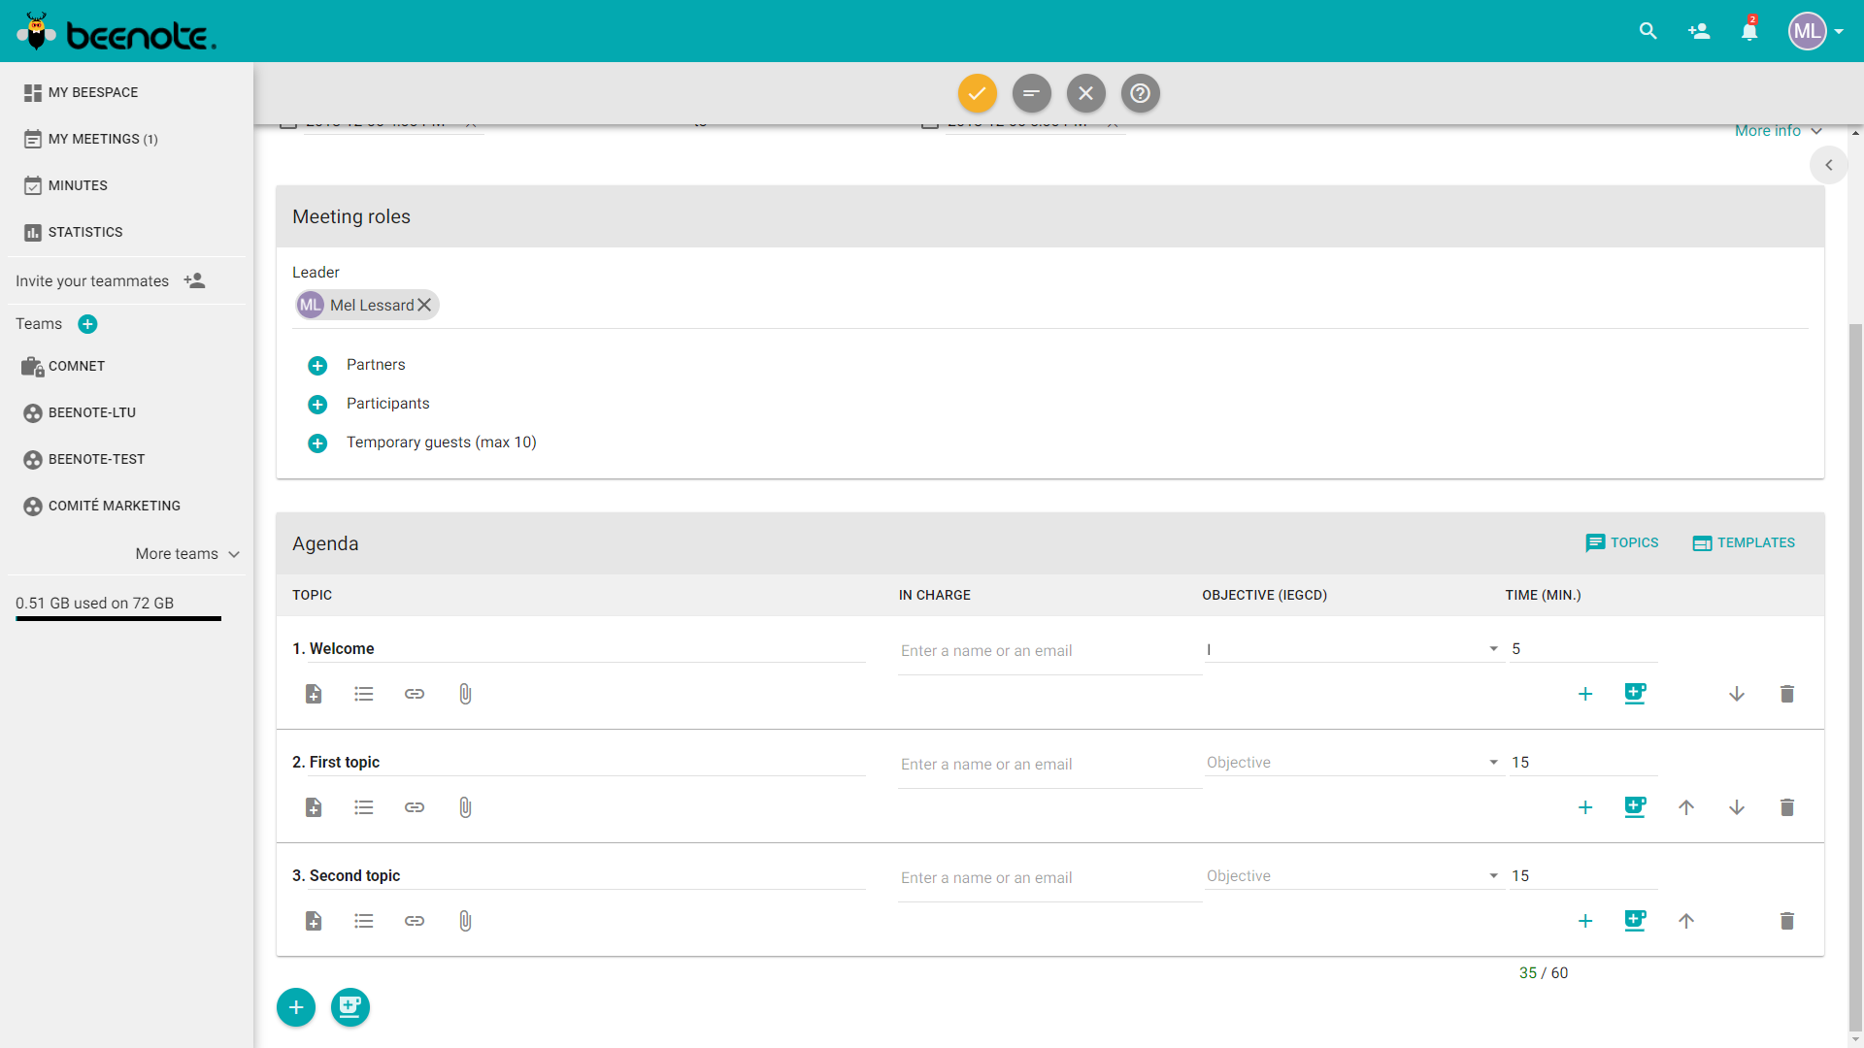Delete the Second topic with trash icon
Screen dimensions: 1864x1048
(x=1786, y=921)
